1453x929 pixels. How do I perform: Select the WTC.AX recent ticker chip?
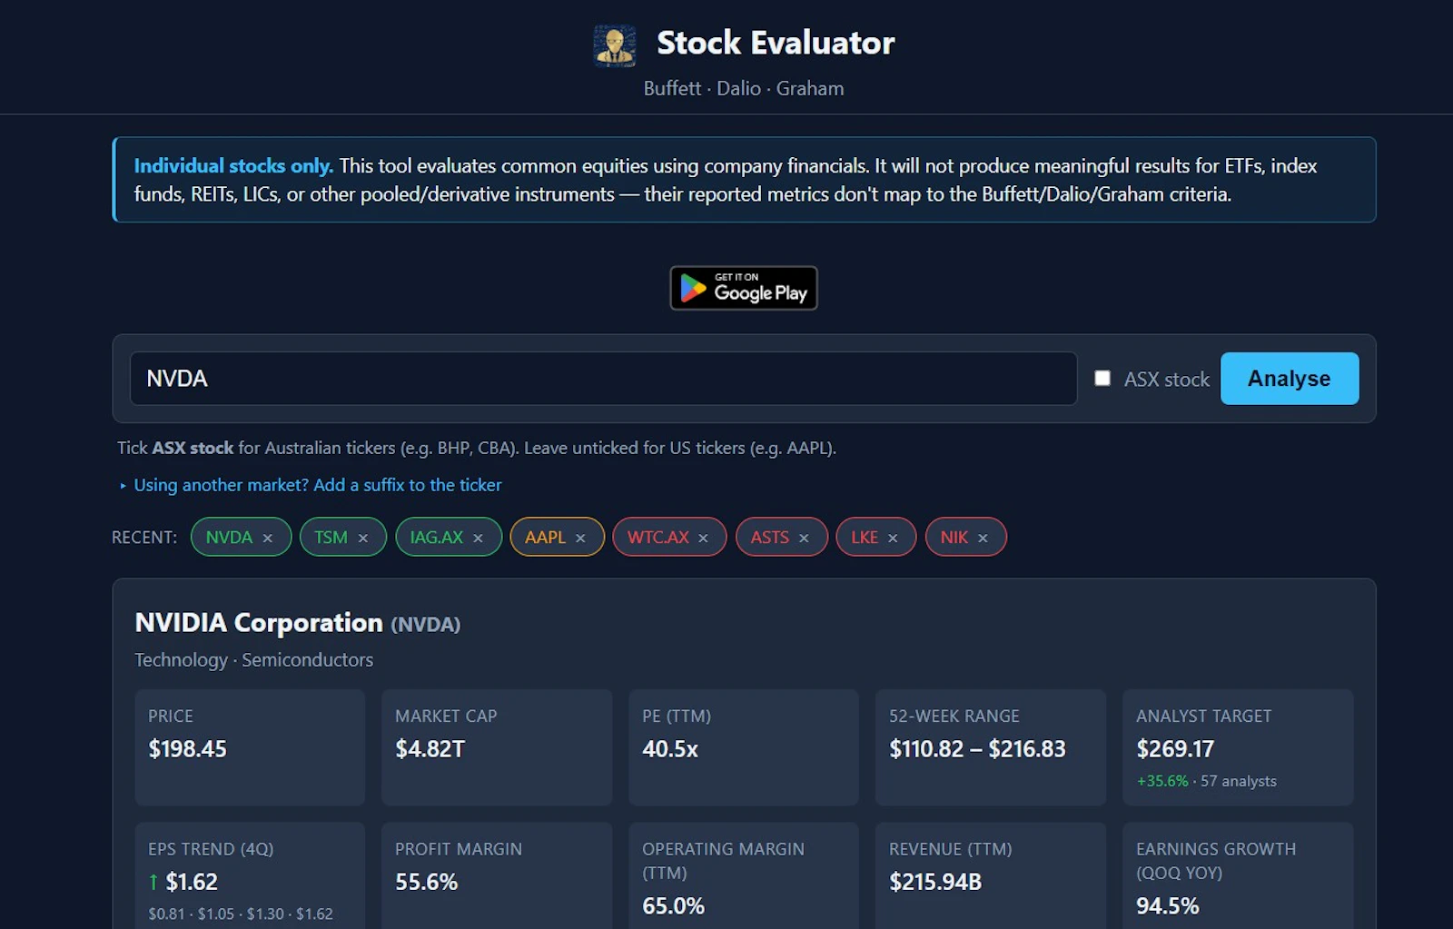(658, 537)
